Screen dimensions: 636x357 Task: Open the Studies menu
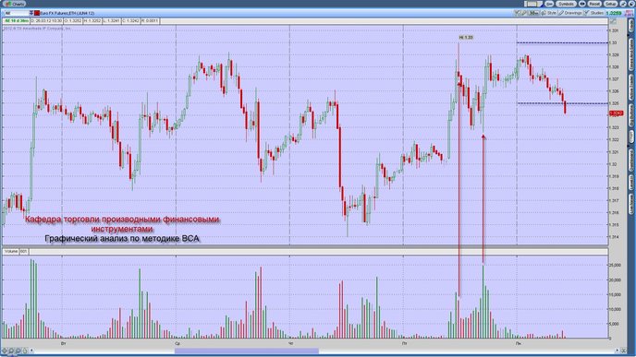[593, 13]
